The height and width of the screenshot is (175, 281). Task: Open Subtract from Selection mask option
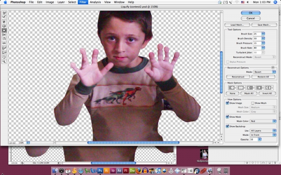[x=251, y=88]
